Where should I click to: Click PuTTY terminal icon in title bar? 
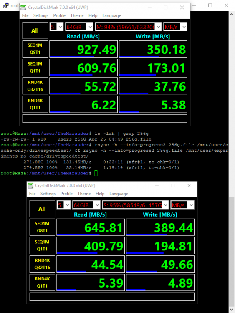6,5
